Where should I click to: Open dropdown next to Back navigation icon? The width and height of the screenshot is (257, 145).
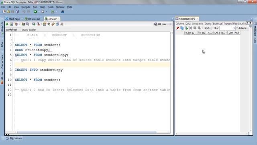[39, 12]
